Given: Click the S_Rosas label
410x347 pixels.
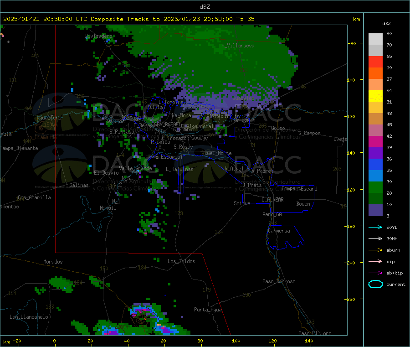Looking at the screenshot, I should [x=183, y=147].
